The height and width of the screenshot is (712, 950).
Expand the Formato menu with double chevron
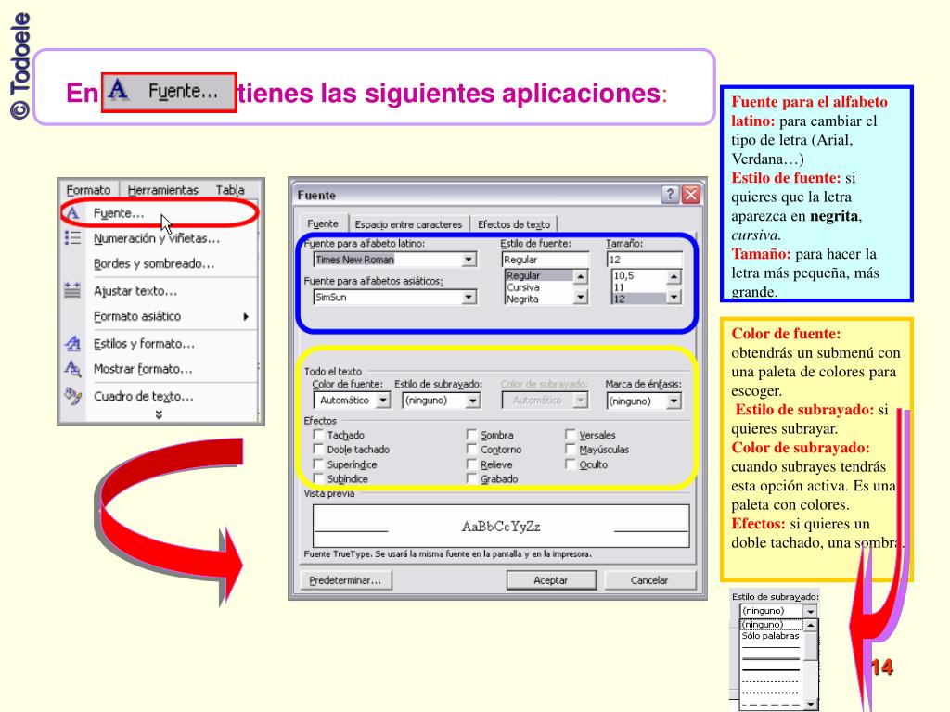pyautogui.click(x=159, y=414)
